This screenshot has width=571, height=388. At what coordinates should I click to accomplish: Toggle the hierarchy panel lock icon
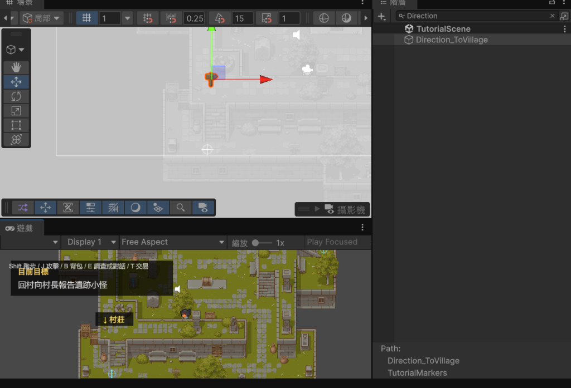point(552,2)
